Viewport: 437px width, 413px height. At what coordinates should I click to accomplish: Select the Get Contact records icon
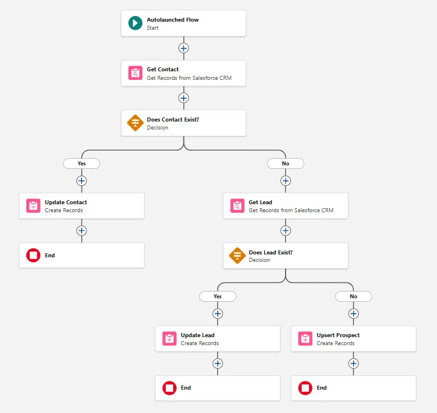(135, 73)
